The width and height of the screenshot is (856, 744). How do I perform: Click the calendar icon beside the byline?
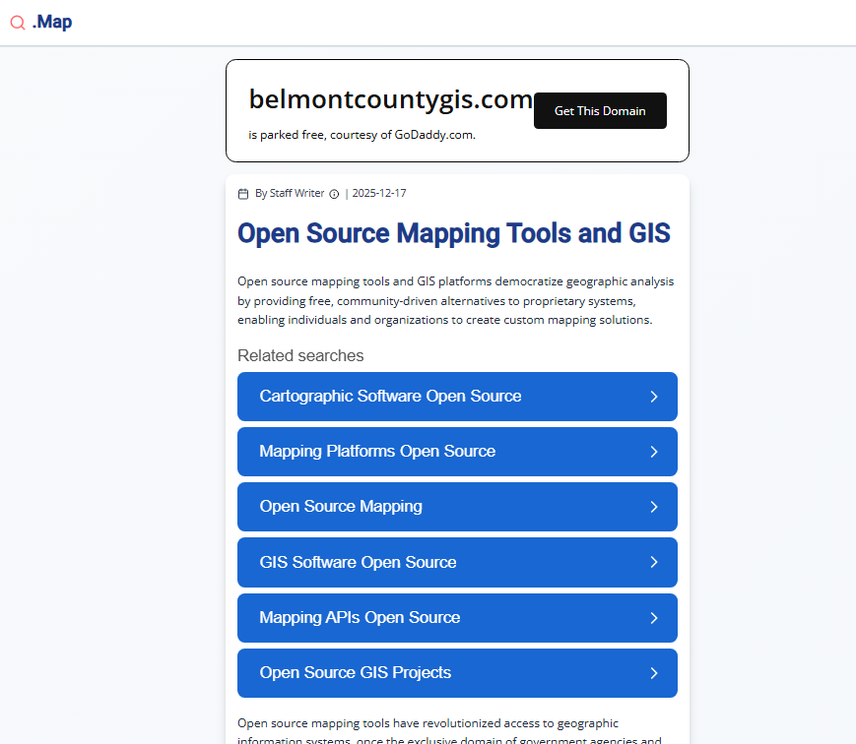(243, 194)
